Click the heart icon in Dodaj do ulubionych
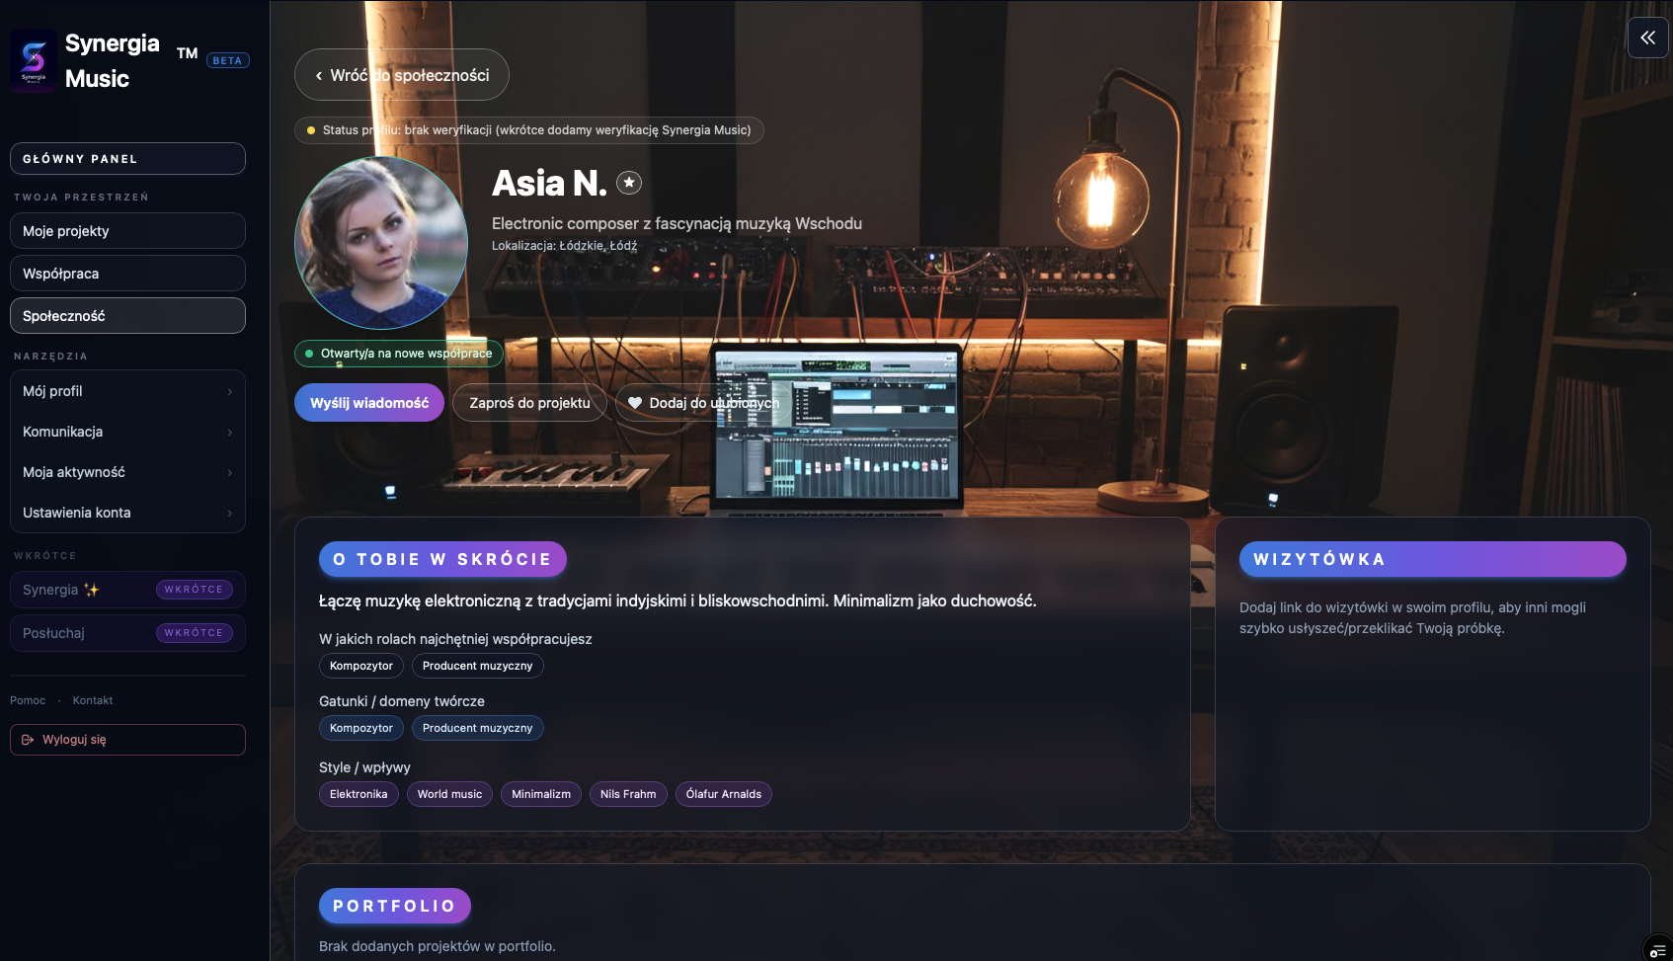Screen dimensions: 1673x961 [635, 403]
